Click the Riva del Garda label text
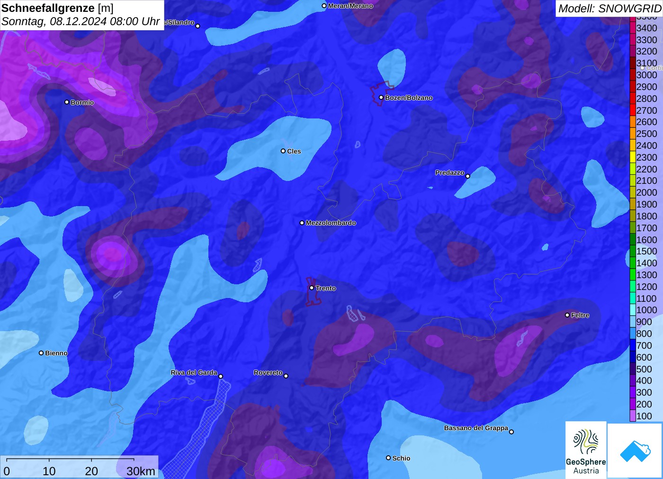 click(x=194, y=372)
